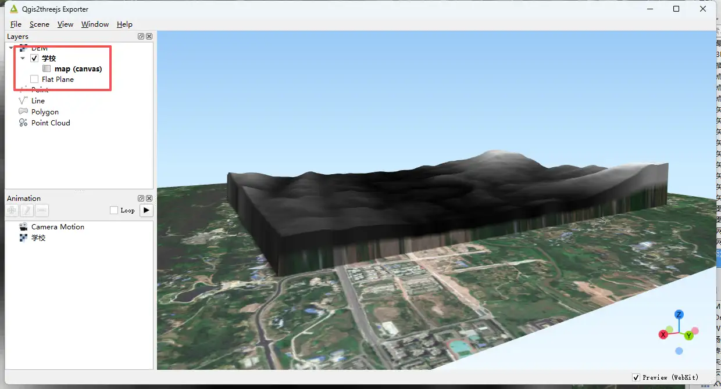Disable the Preview (WebKit) checkbox
Viewport: 721px width, 389px height.
(x=636, y=377)
